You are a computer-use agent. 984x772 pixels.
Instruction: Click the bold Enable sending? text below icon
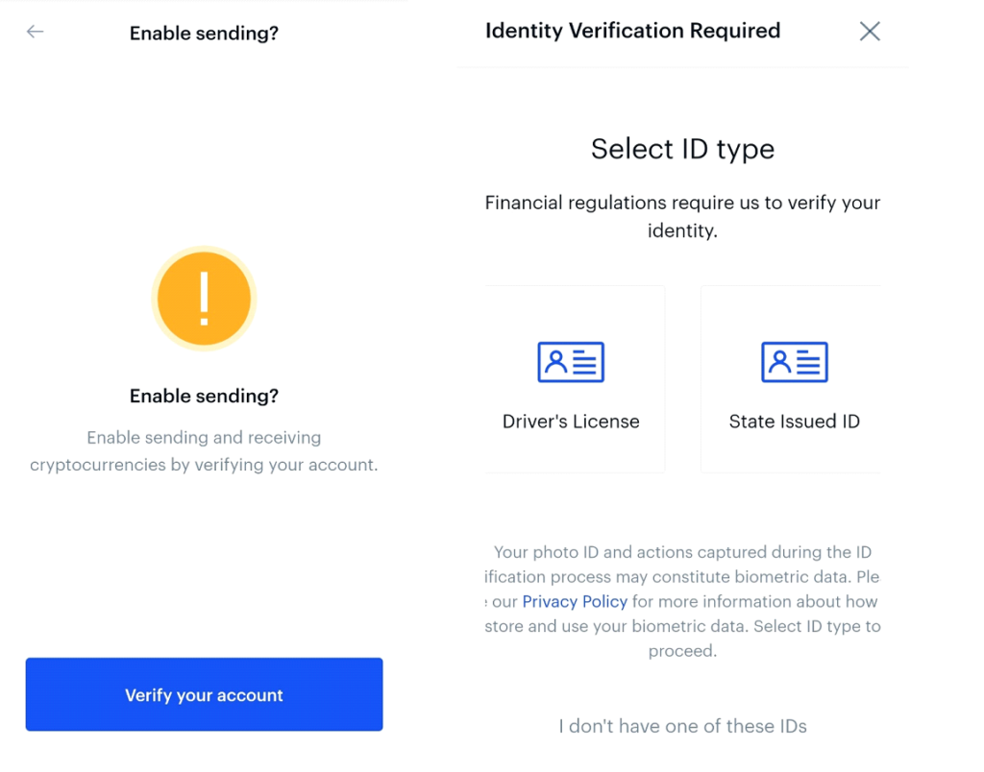(x=204, y=396)
